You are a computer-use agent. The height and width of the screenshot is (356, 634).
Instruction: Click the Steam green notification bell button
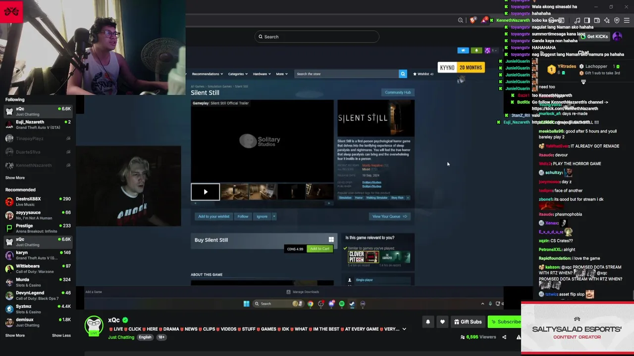pyautogui.click(x=476, y=50)
